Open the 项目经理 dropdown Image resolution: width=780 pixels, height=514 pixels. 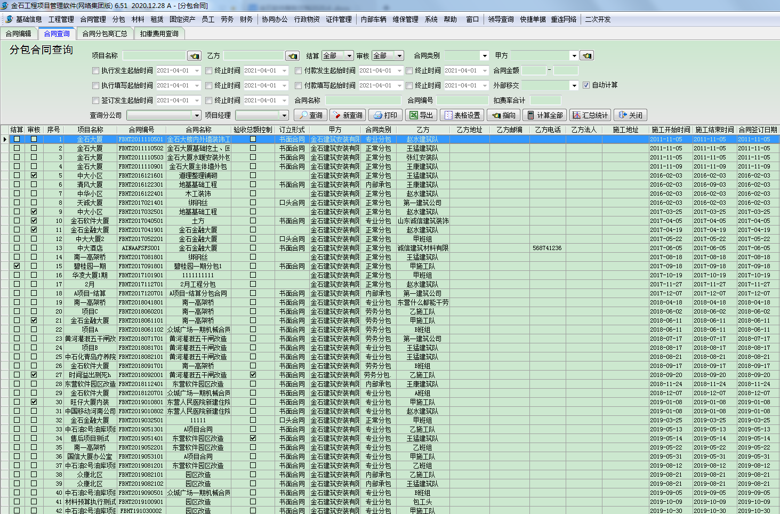pyautogui.click(x=284, y=115)
